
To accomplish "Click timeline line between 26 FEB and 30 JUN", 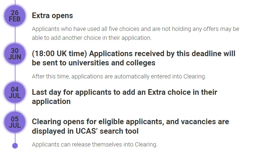I will [15, 35].
